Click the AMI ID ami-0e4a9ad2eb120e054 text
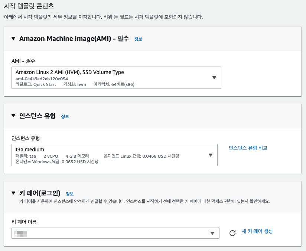306x251 pixels. pyautogui.click(x=42, y=79)
